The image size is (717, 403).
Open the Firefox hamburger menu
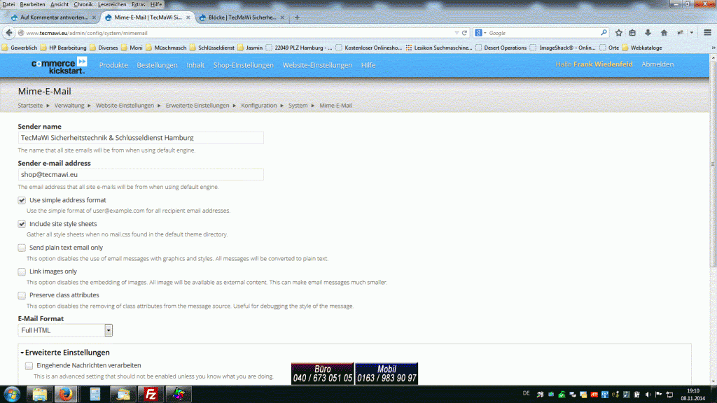708,33
